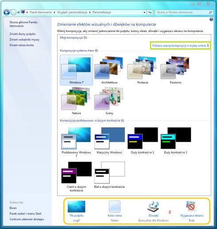This screenshot has width=217, height=229.
Task: Open the recent pages dropdown arrow
Action: (18, 12)
